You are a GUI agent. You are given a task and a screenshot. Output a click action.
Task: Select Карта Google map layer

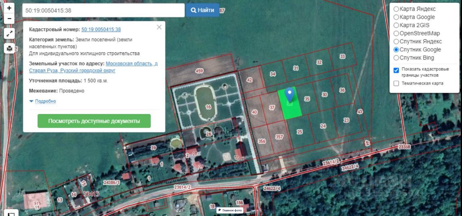(396, 17)
